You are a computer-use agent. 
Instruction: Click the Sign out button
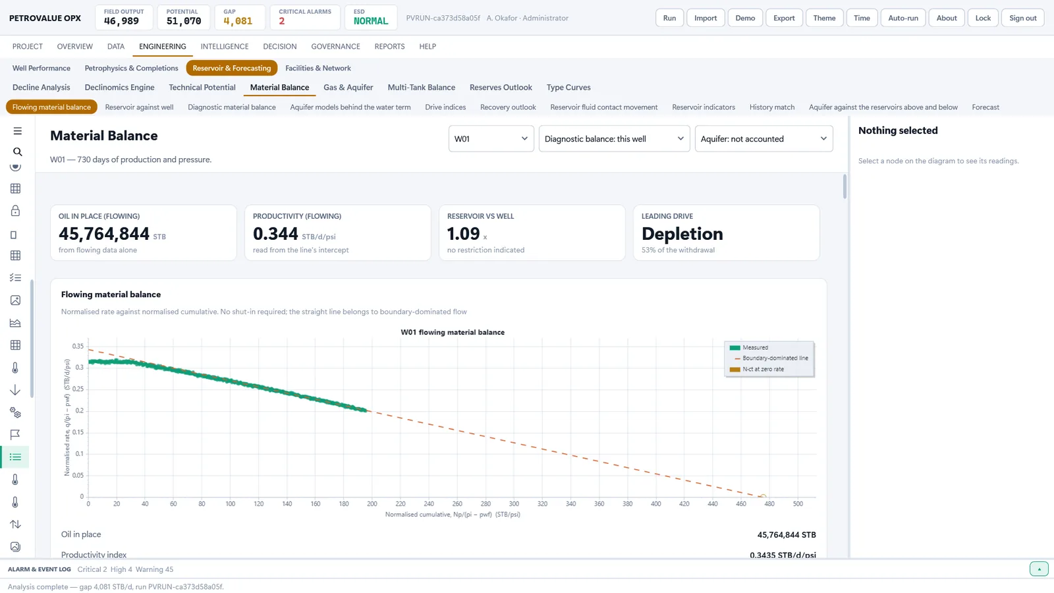point(1023,18)
